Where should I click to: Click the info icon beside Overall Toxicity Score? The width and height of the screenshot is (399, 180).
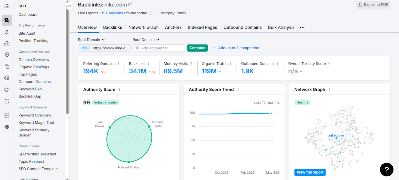click(329, 64)
